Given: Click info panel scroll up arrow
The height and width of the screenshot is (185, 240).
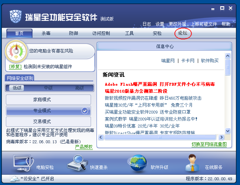Looking at the screenshot, I should tap(228, 56).
